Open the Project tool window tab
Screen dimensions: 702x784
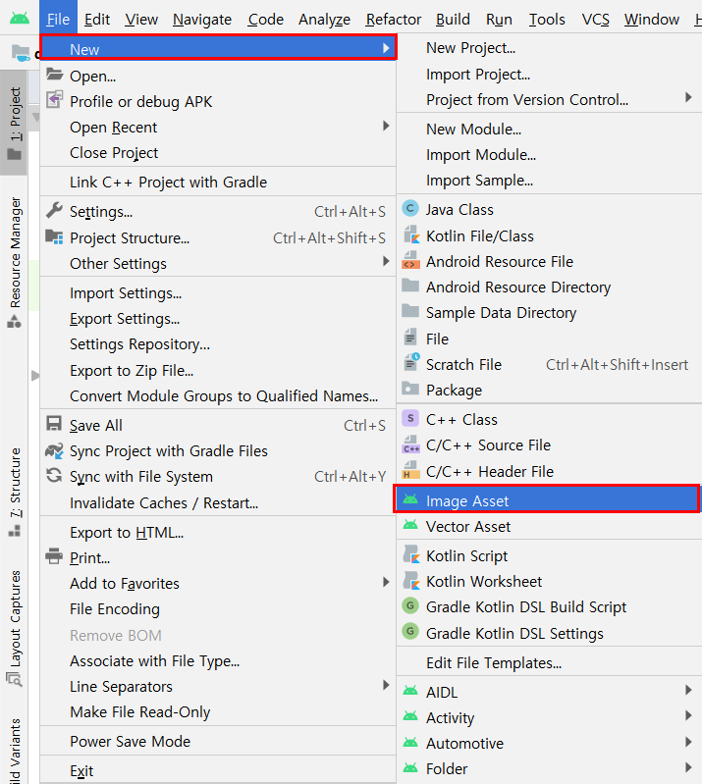pos(15,123)
